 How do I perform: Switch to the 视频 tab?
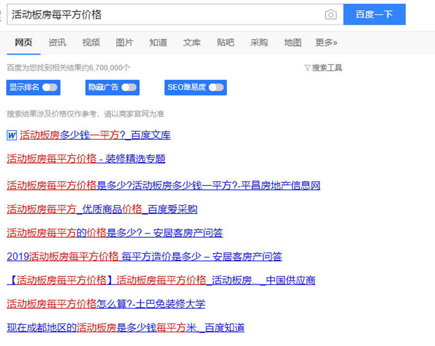91,42
